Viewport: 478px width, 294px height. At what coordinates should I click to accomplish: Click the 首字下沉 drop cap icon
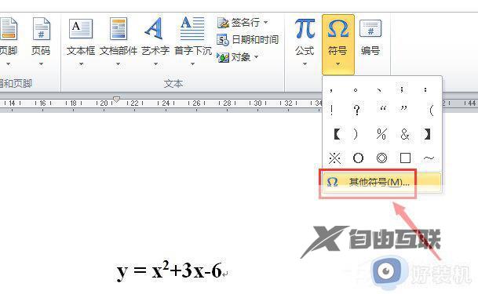click(192, 28)
